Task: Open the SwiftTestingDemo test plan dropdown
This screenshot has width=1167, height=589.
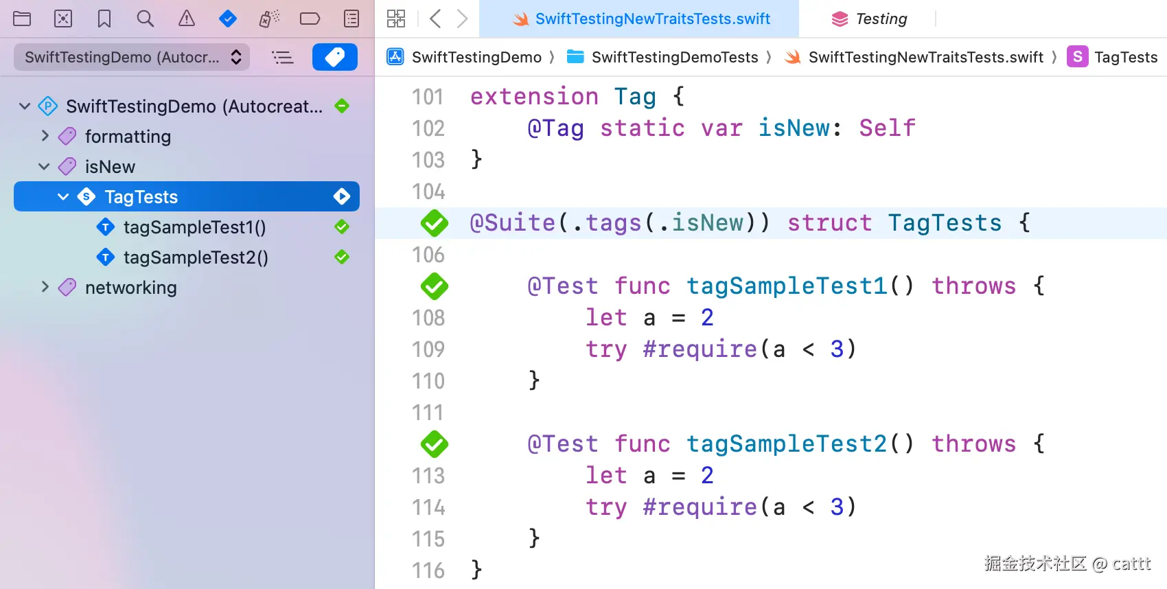Action: click(x=132, y=57)
